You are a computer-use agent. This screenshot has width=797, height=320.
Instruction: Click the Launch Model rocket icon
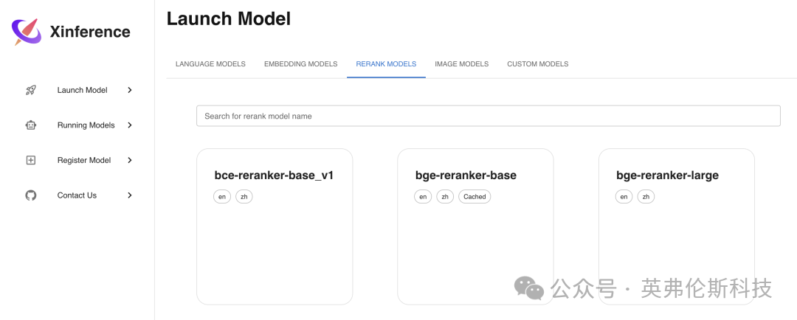(x=31, y=90)
